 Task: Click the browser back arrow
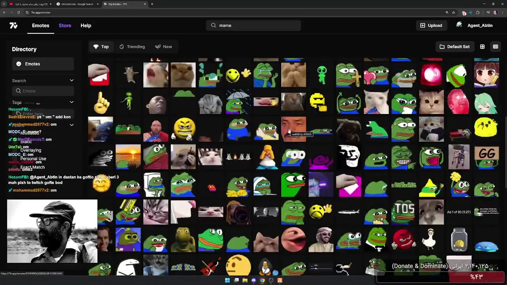click(x=4, y=12)
